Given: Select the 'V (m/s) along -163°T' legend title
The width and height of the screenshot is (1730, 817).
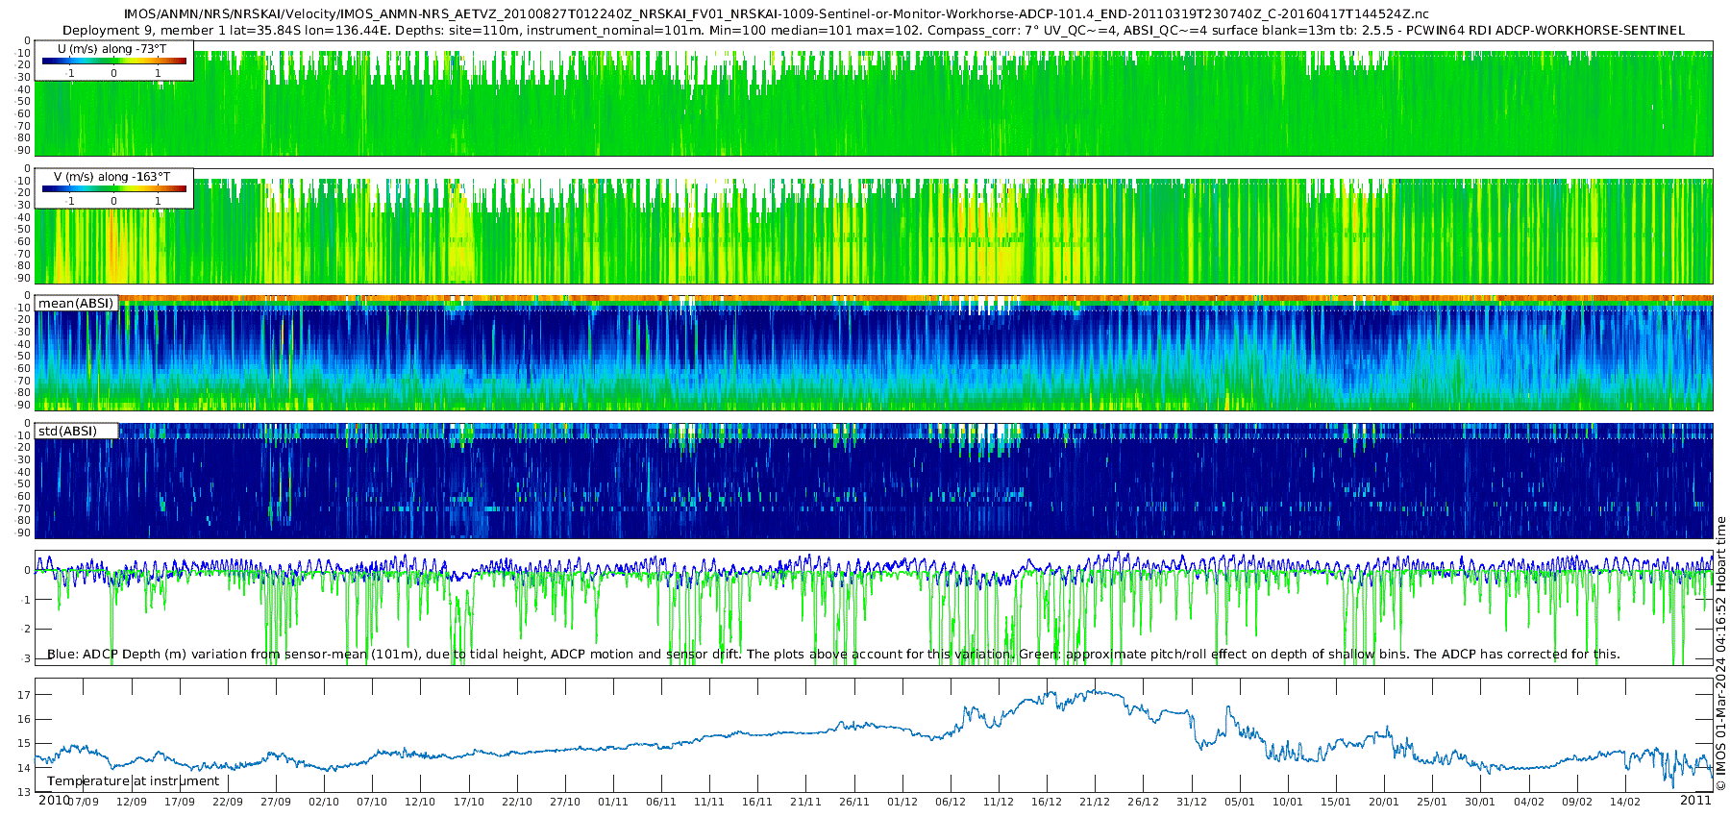Looking at the screenshot, I should pyautogui.click(x=111, y=177).
